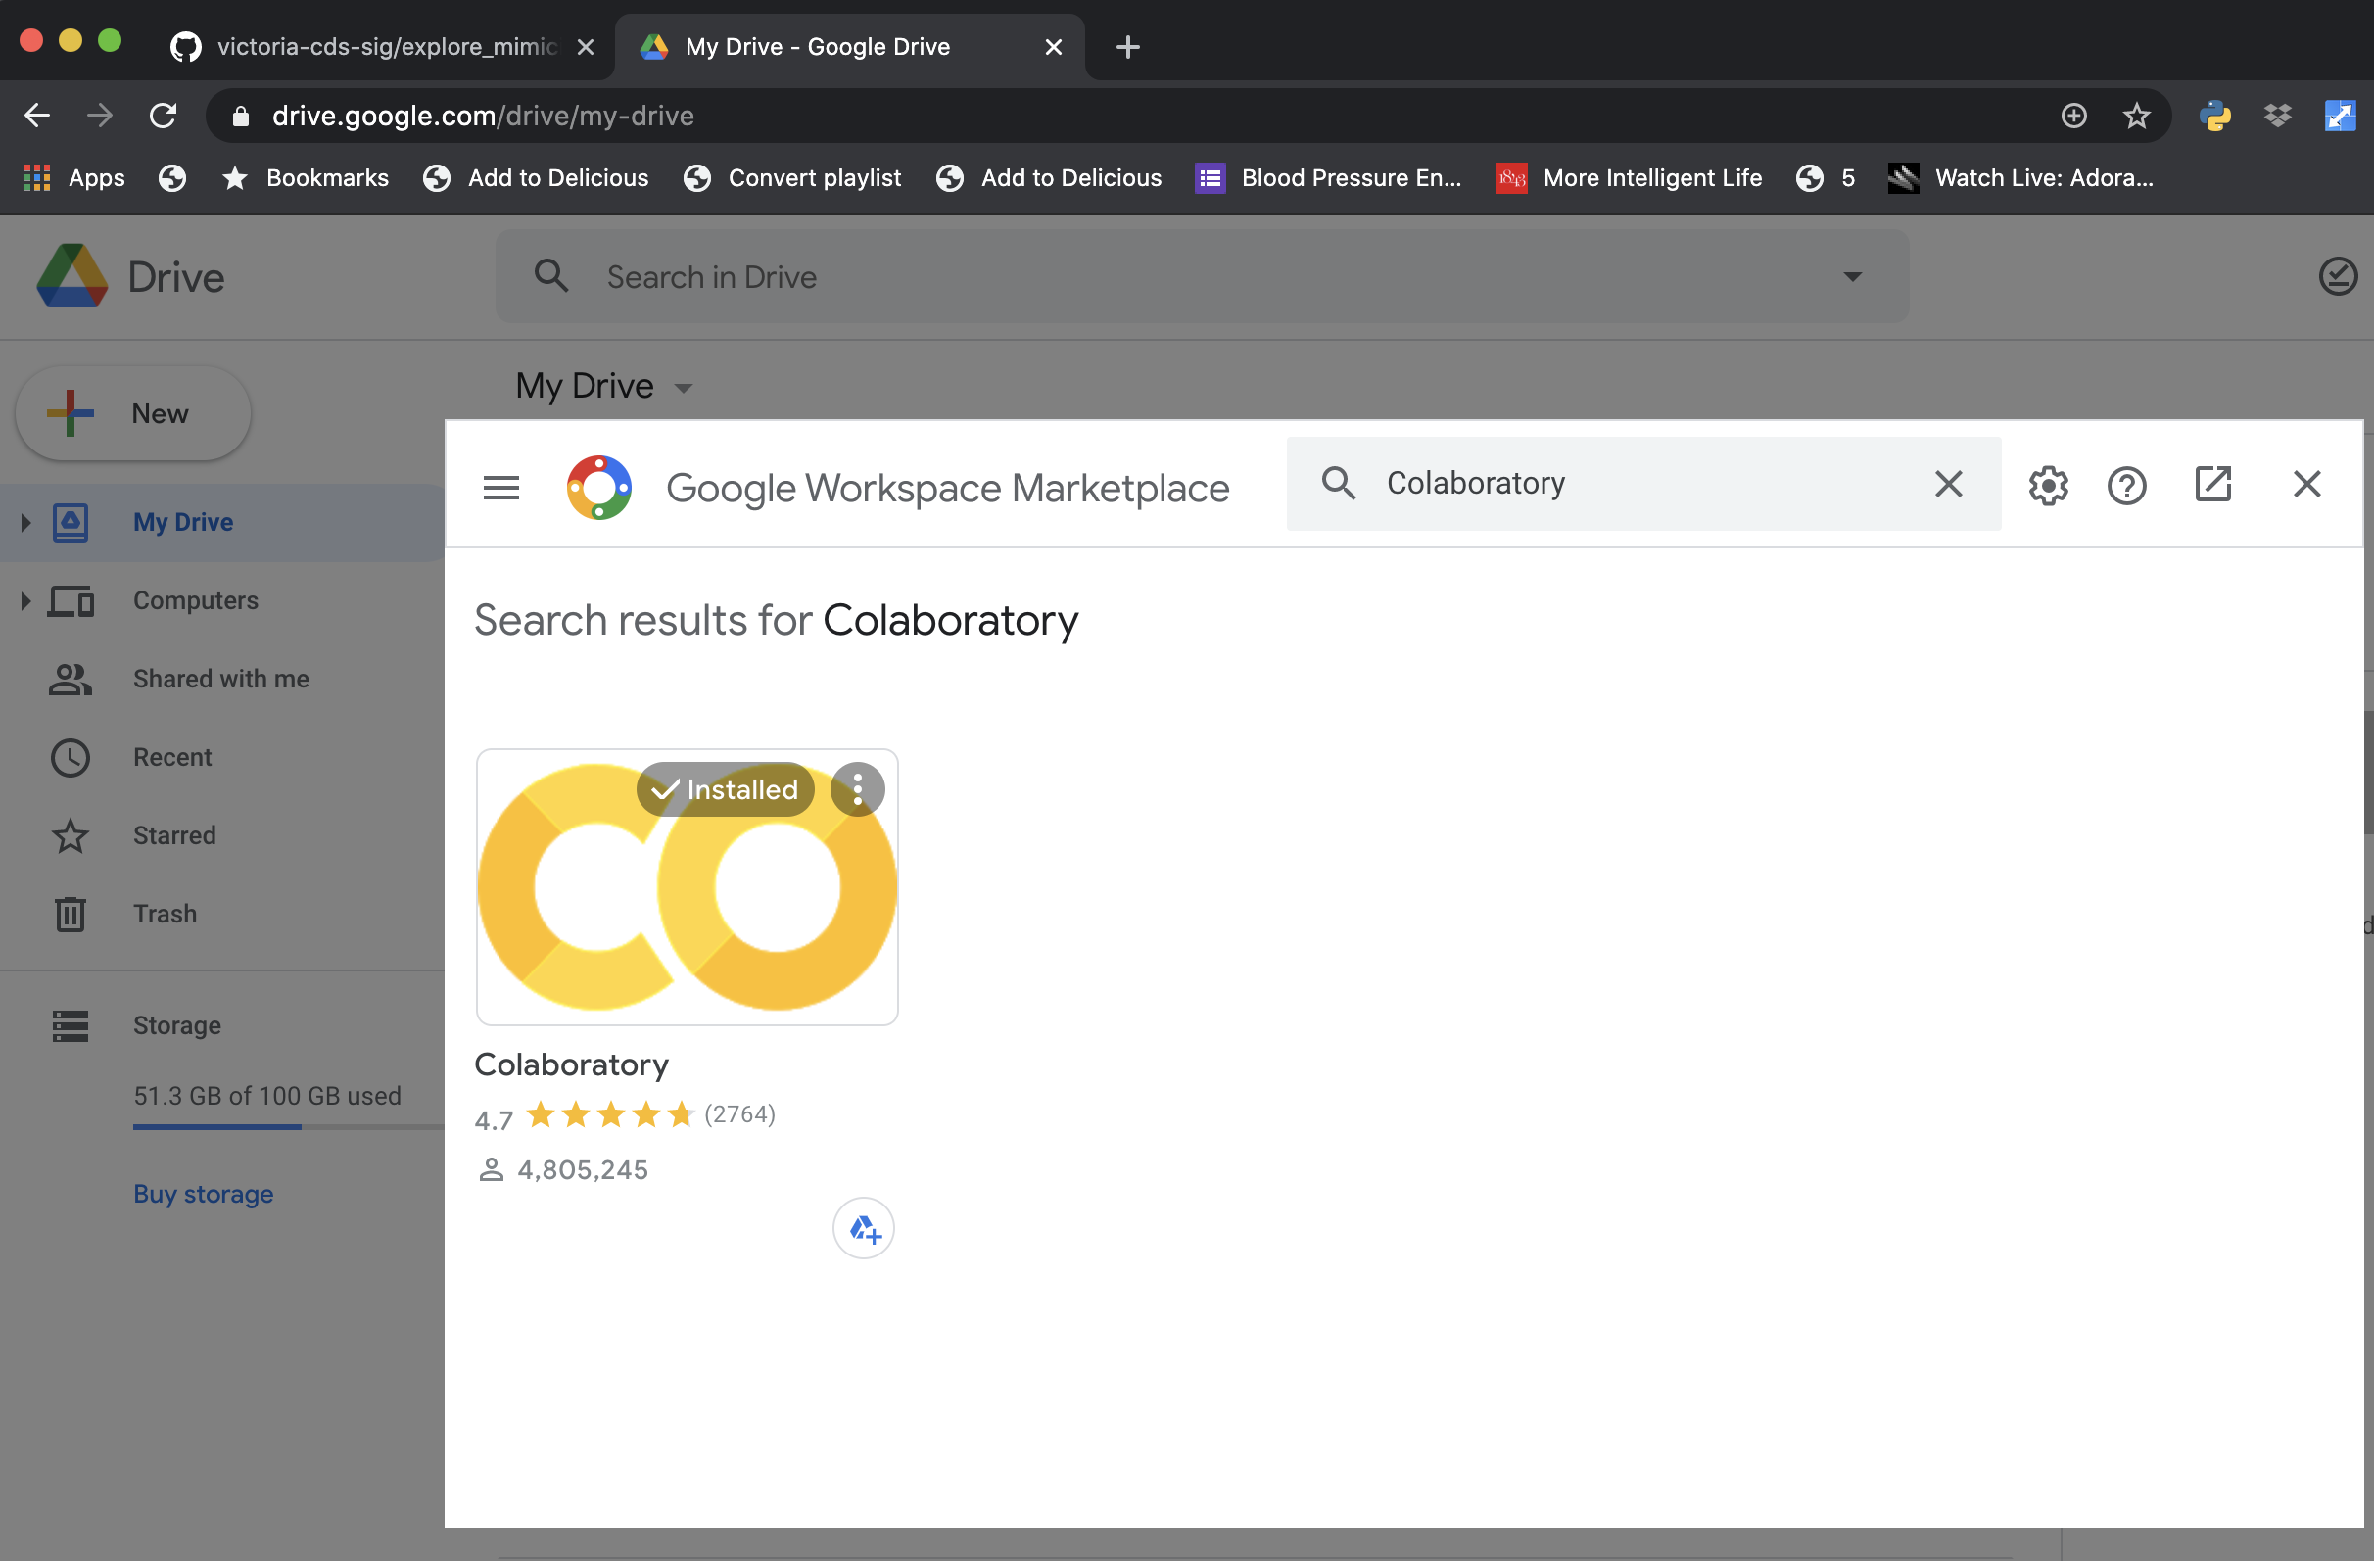Open Drive search options dropdown arrow

[1852, 277]
